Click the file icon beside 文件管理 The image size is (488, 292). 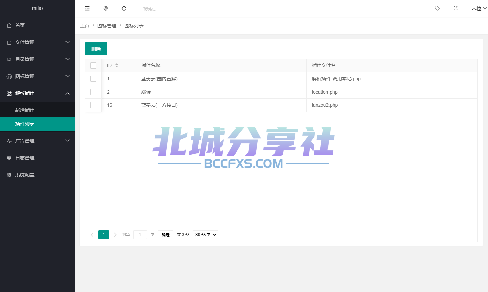coord(9,42)
